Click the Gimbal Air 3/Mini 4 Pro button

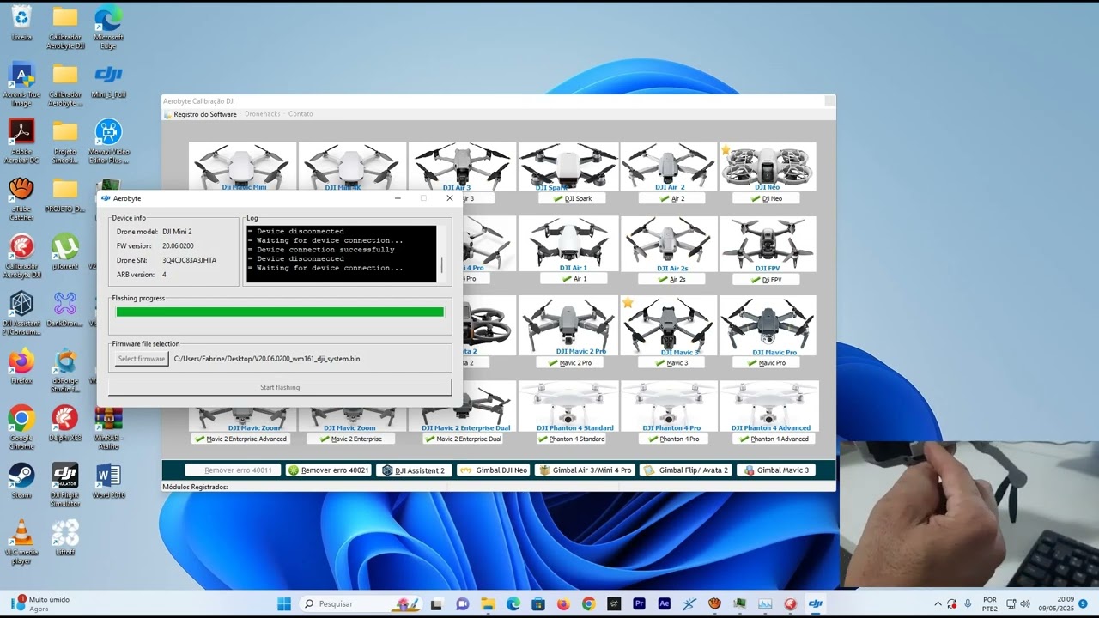(x=585, y=470)
